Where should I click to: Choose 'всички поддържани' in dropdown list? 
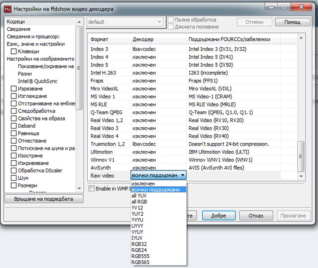point(158,190)
